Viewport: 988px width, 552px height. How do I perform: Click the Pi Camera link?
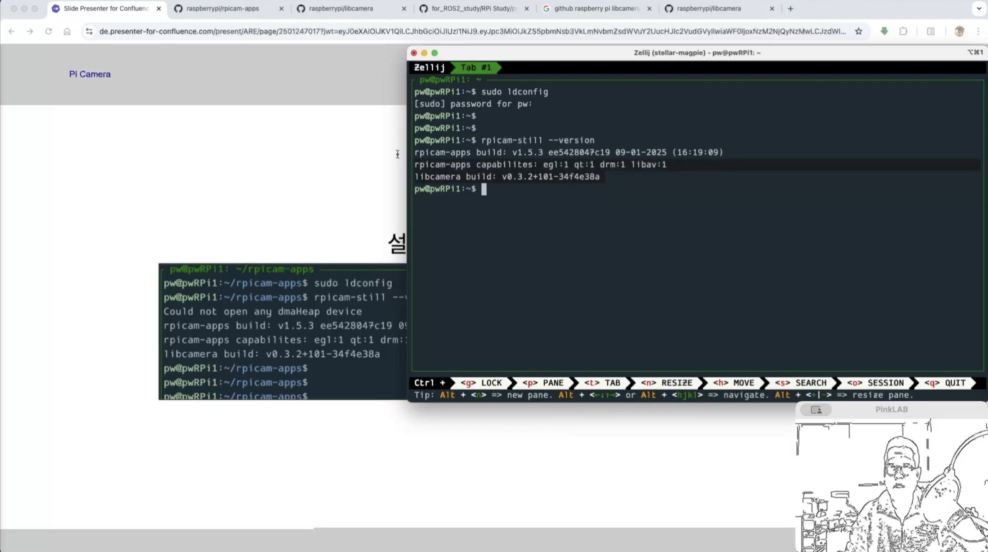[90, 74]
